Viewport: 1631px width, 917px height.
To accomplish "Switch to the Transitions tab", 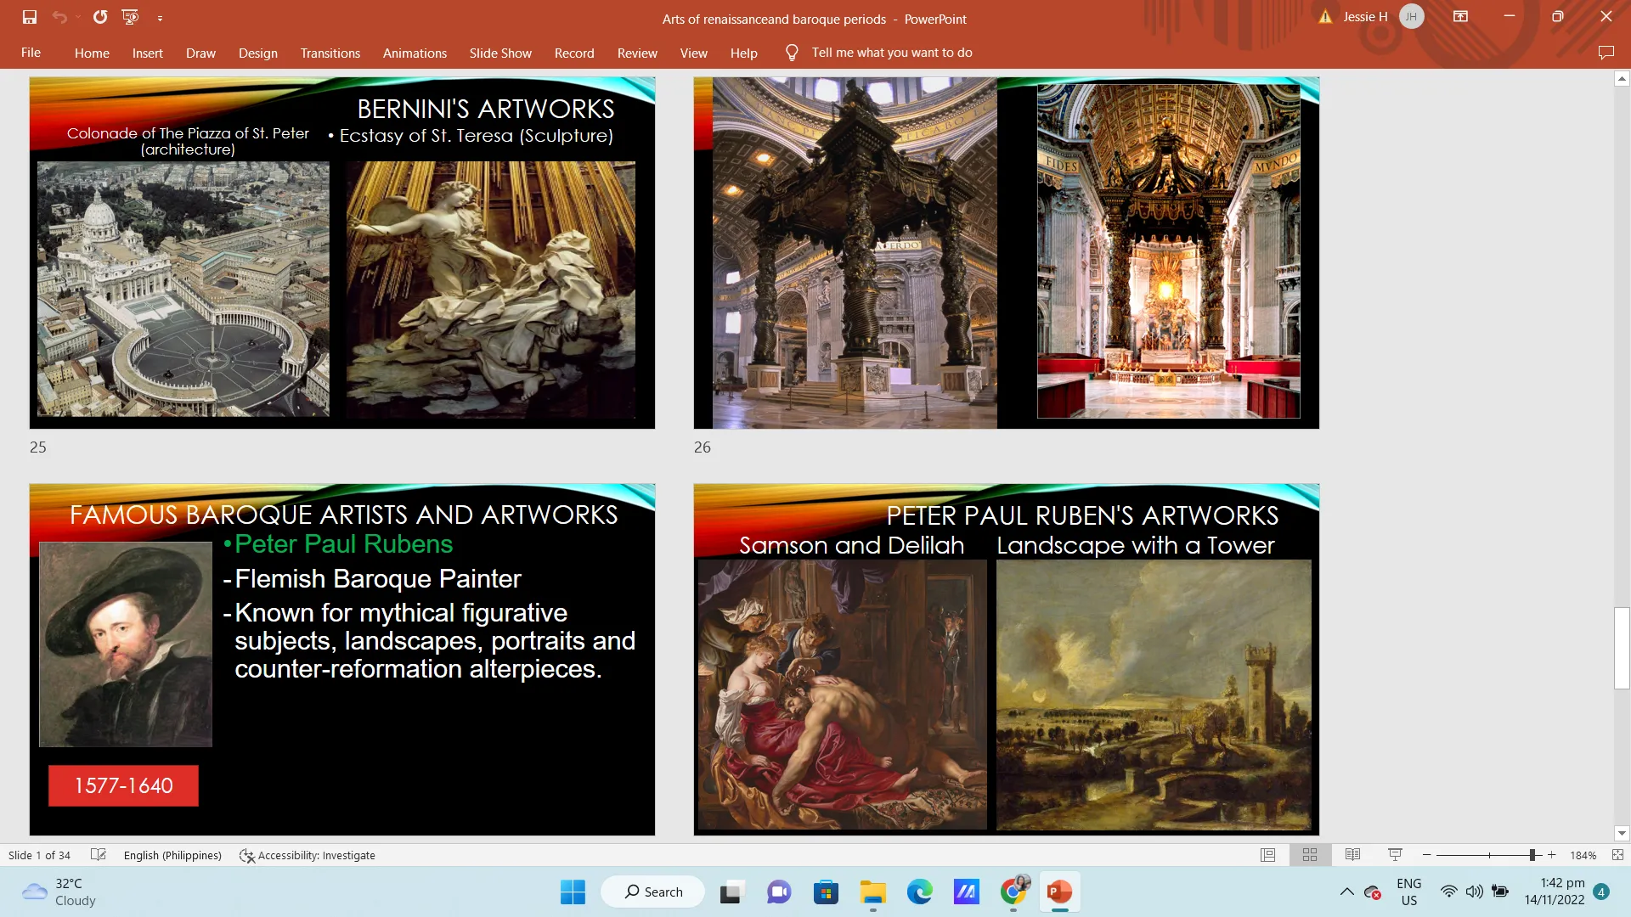I will pos(330,53).
